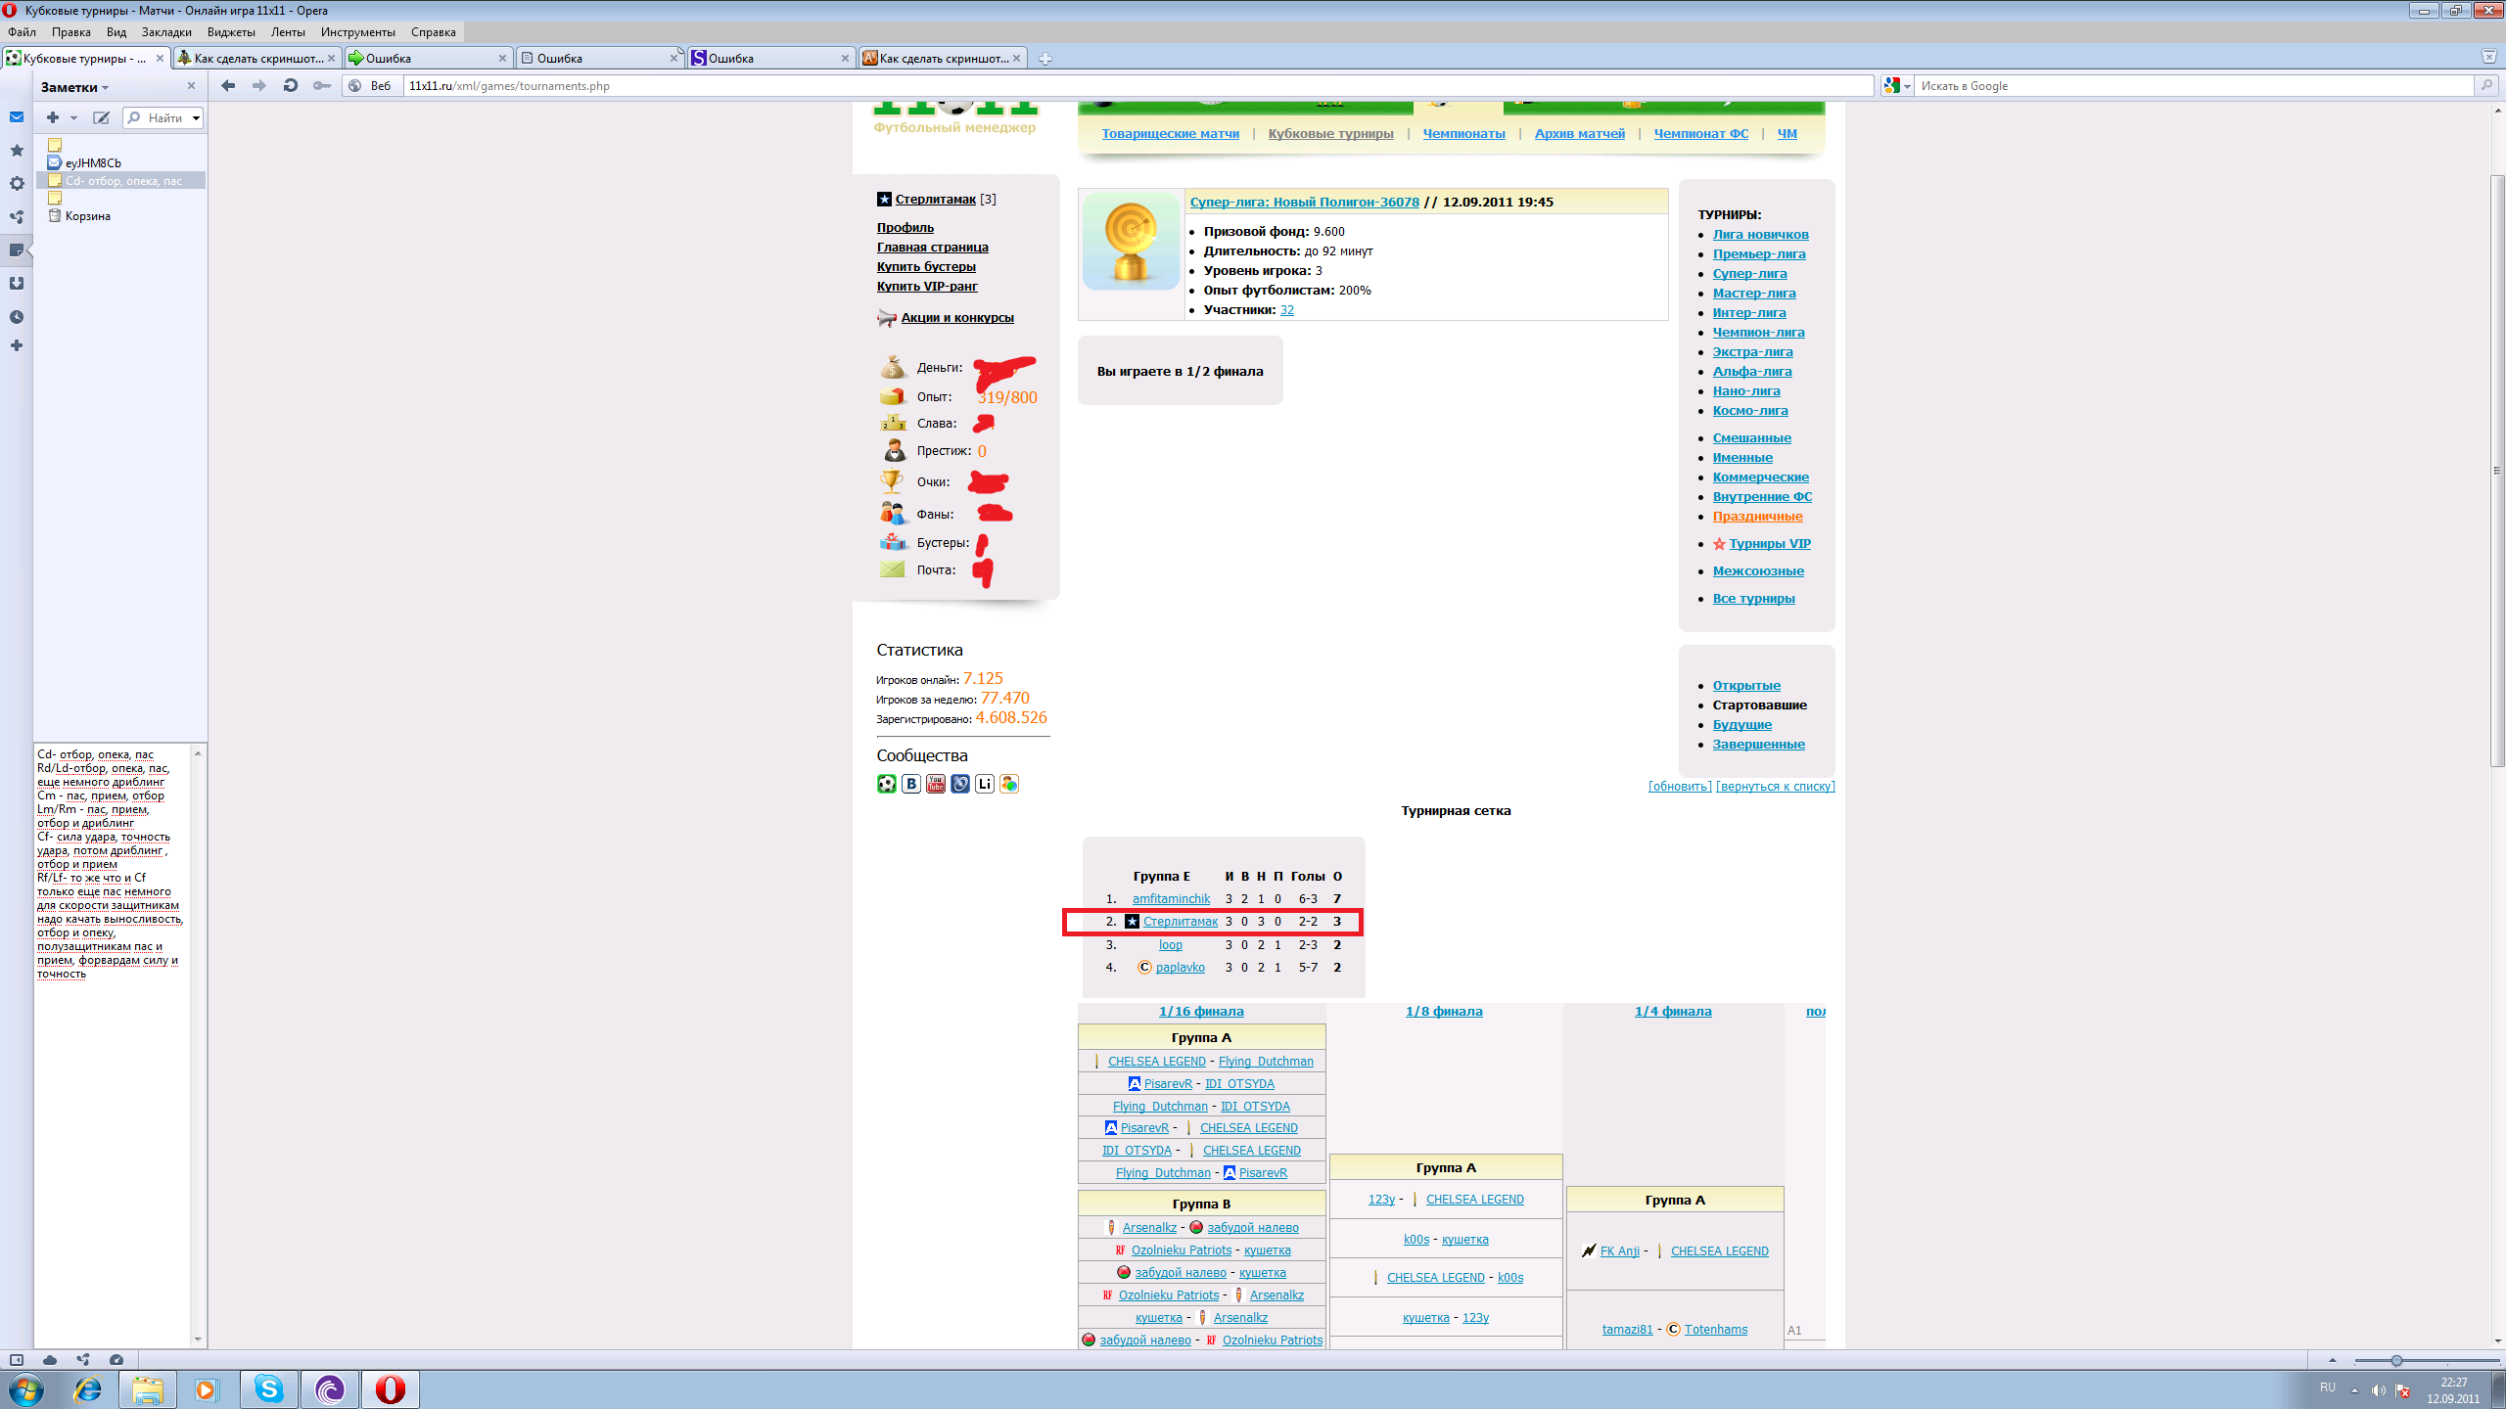
Task: Open the Найти search field dropdown arrow
Action: 196,118
